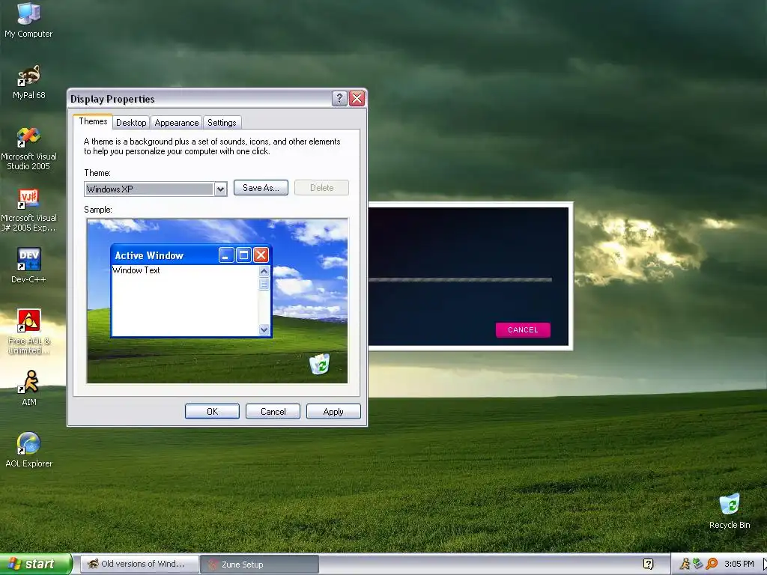
Task: Switch to the Themes tab
Action: (x=93, y=121)
